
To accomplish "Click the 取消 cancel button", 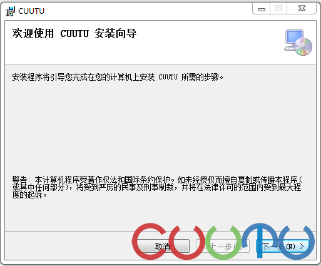I will 163,247.
